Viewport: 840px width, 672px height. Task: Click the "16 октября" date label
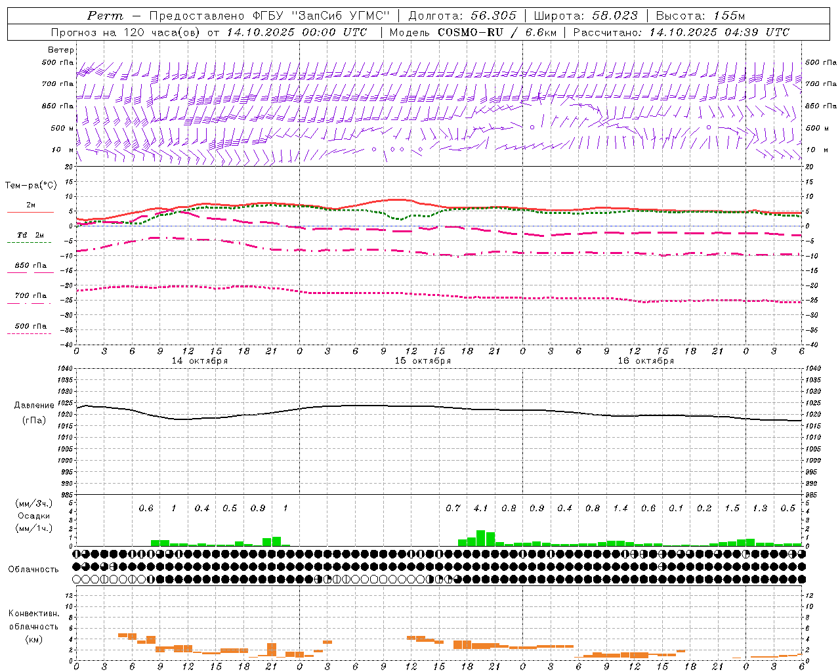(646, 361)
